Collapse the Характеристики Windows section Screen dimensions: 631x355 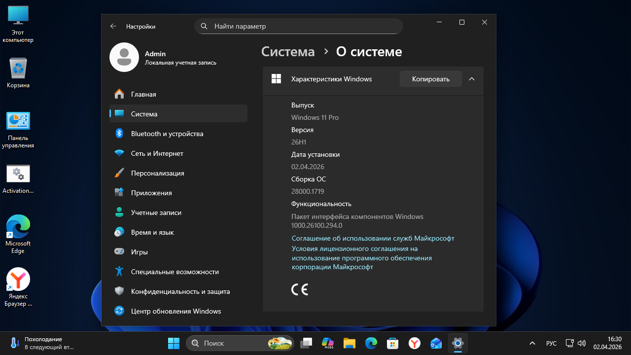pos(472,79)
